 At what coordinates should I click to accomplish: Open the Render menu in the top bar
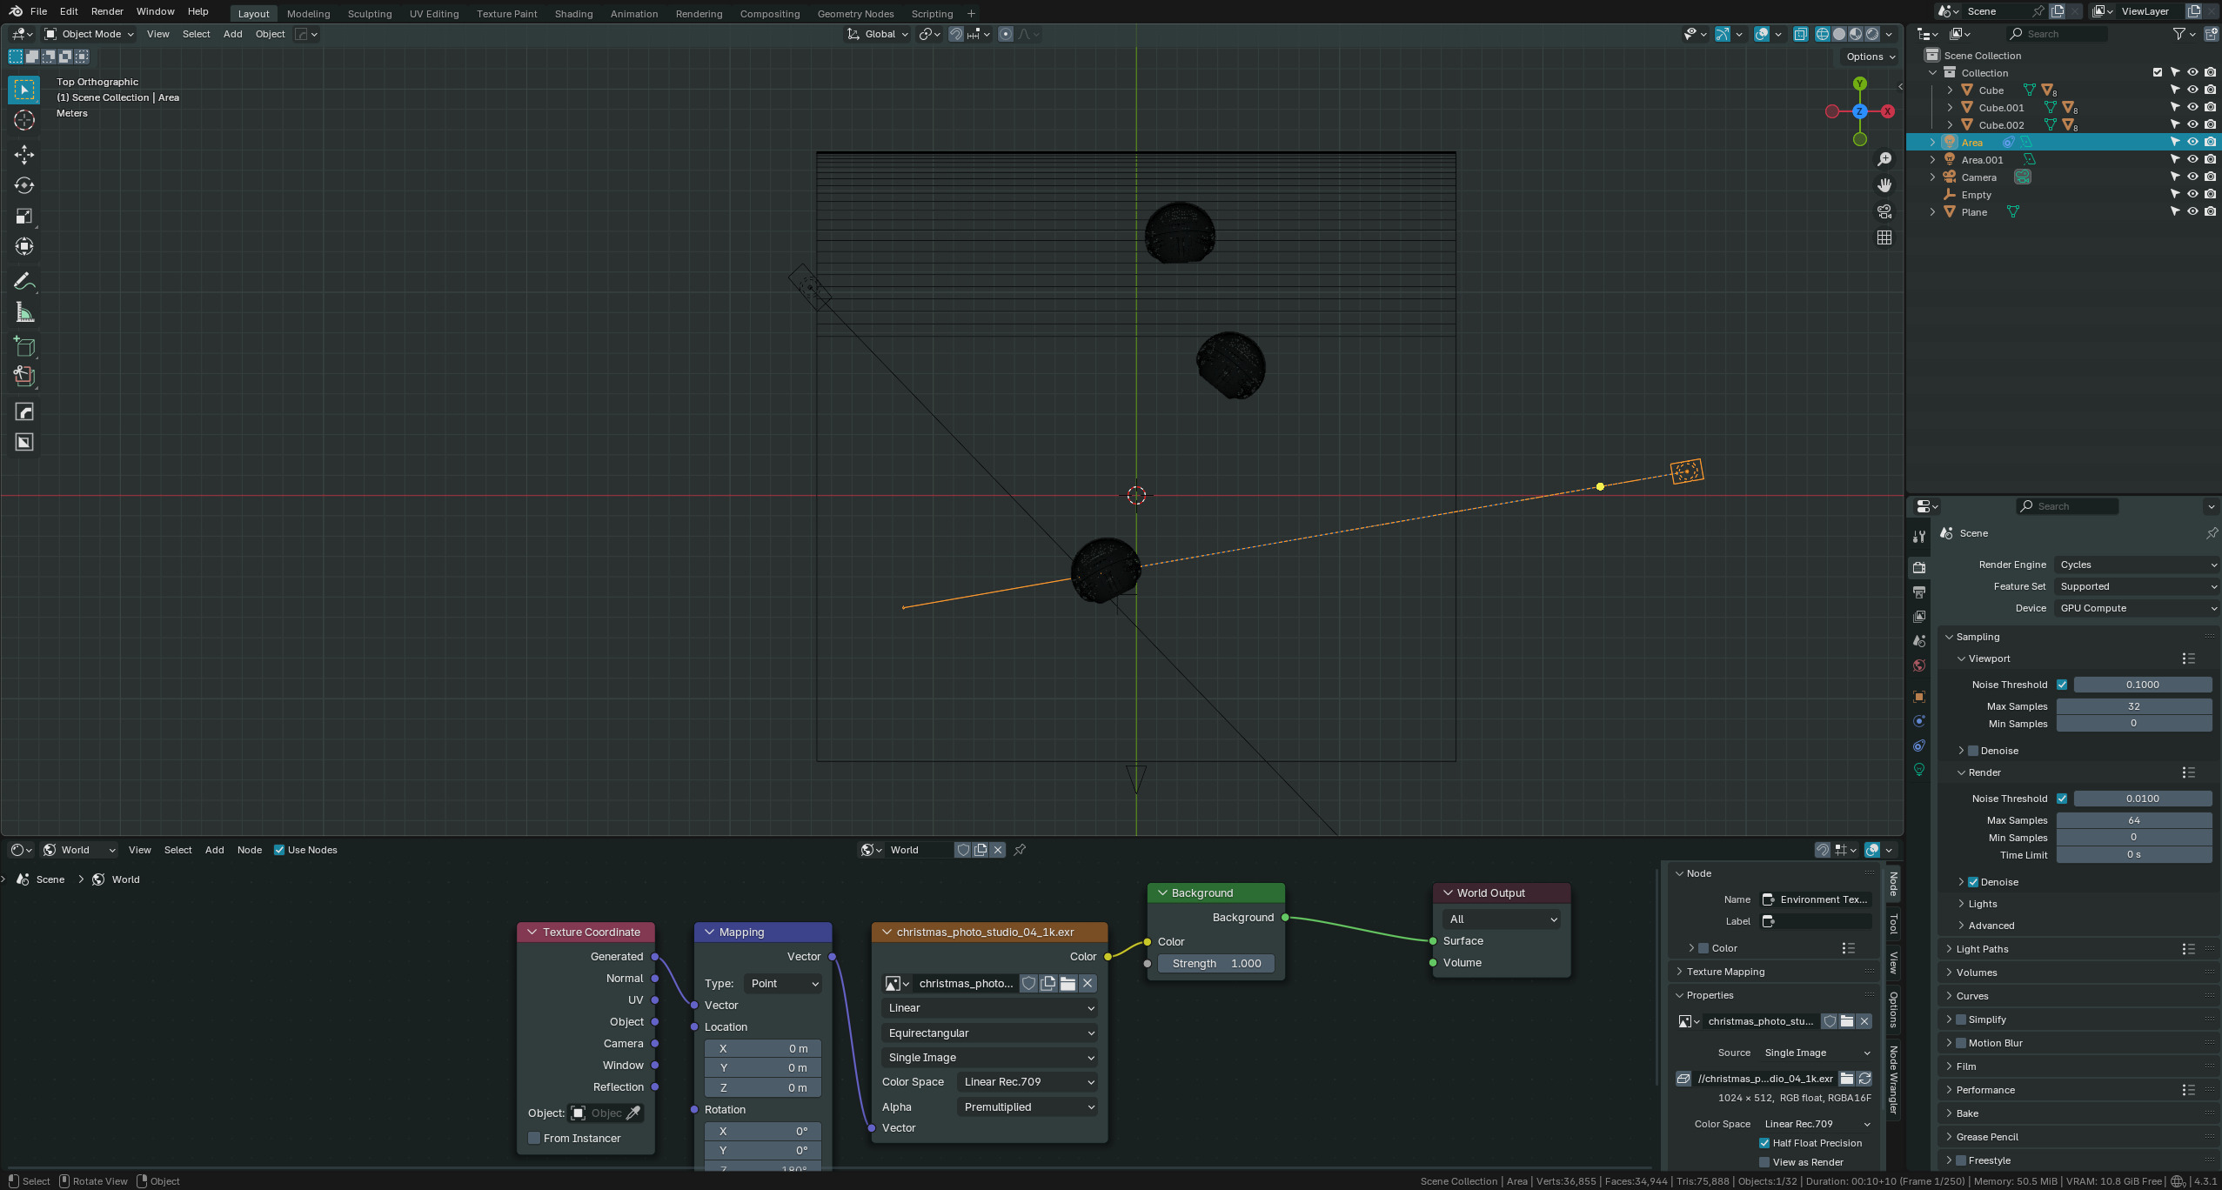click(107, 11)
